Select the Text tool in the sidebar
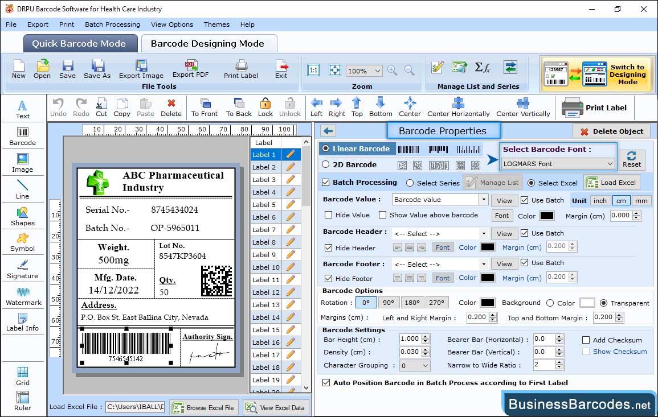This screenshot has height=417, width=658. coord(23,110)
